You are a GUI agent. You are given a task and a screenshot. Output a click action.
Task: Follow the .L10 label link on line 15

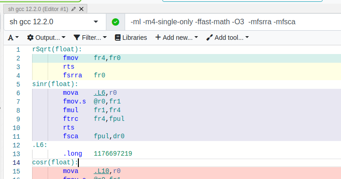point(102,171)
